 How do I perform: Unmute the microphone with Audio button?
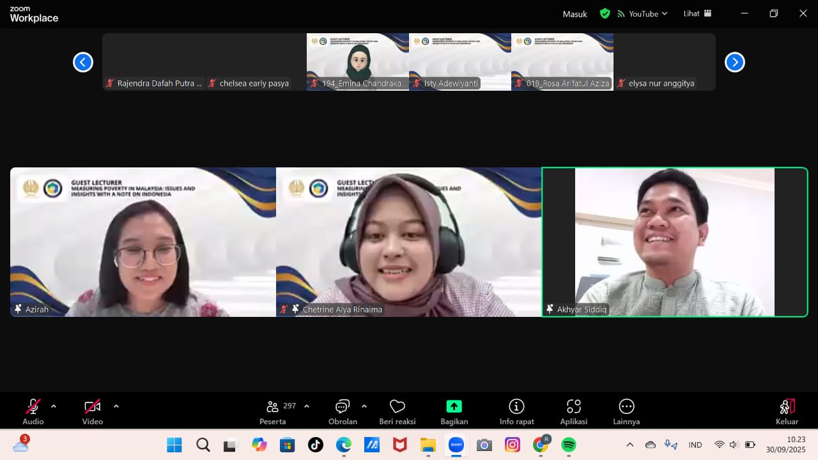[x=33, y=411]
